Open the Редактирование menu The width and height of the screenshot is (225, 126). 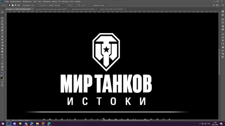click(16, 1)
